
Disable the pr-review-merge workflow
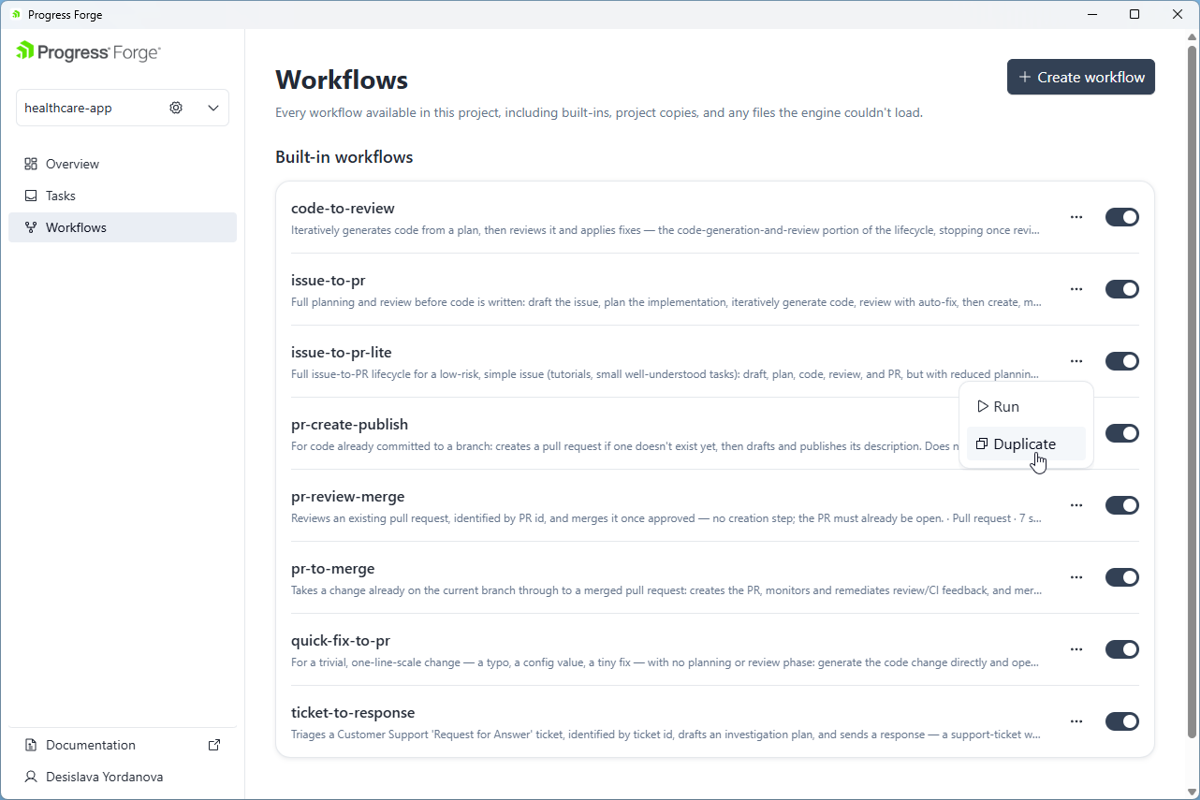click(1122, 505)
